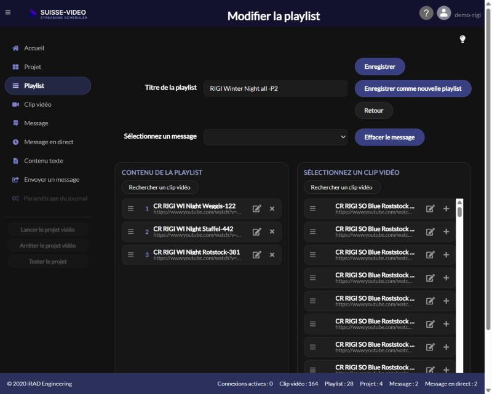Click the clip list scroll-up arrow

pyautogui.click(x=459, y=203)
